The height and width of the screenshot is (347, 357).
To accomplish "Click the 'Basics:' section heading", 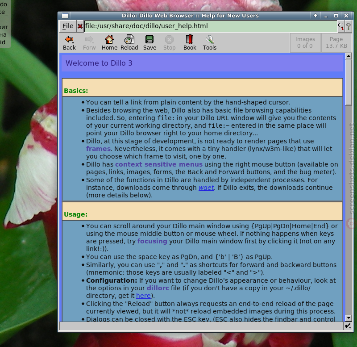I will point(76,91).
